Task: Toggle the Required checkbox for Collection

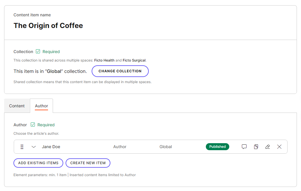Action: (38, 51)
